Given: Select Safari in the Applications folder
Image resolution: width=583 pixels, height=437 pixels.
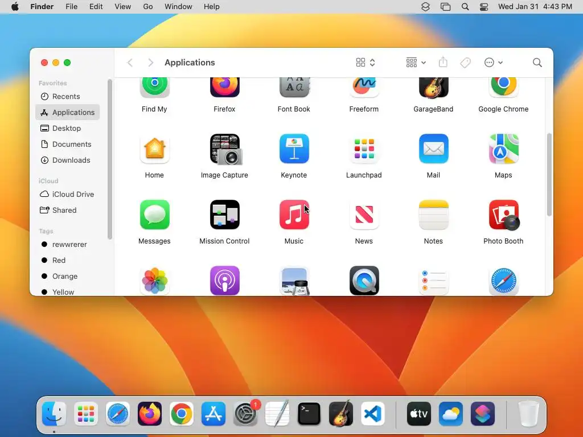Looking at the screenshot, I should [503, 281].
